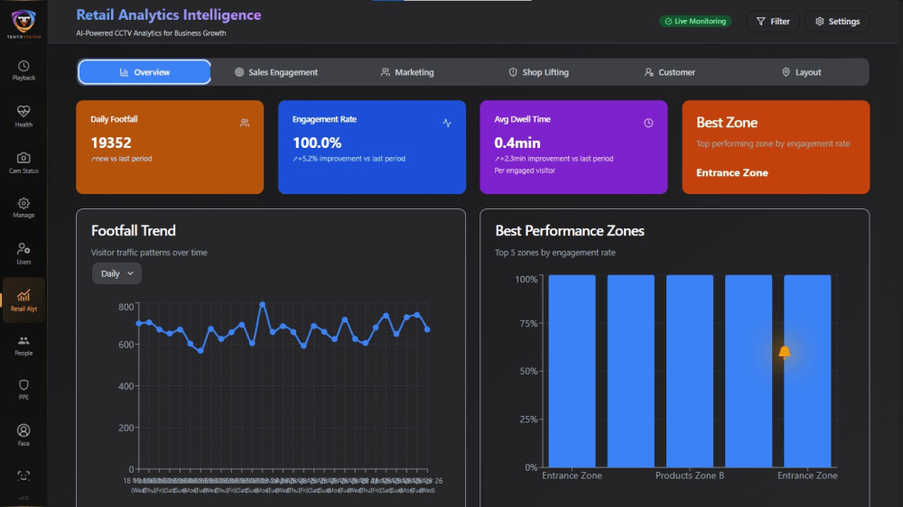The height and width of the screenshot is (507, 903).
Task: Open the Filter button
Action: (773, 22)
